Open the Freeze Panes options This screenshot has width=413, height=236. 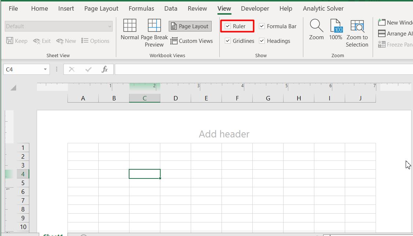pos(381,44)
